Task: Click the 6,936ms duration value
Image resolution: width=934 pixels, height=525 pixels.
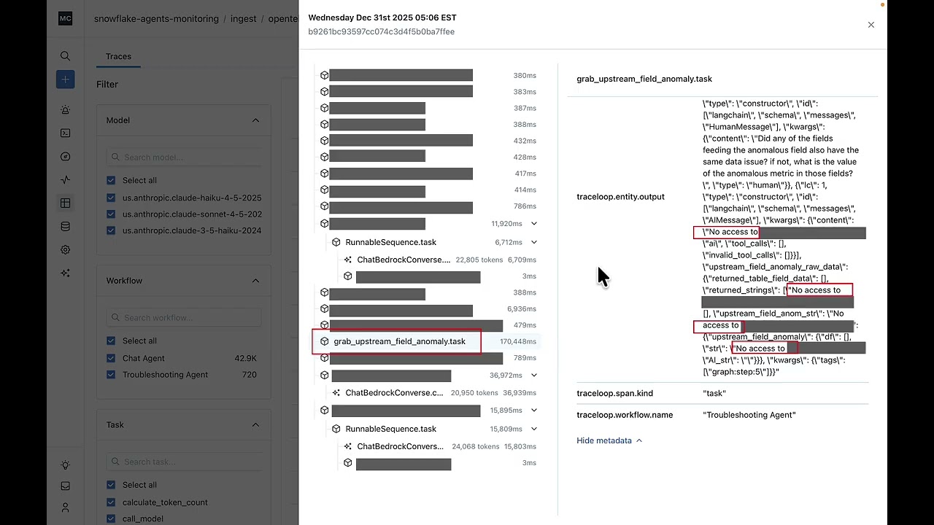Action: coord(522,309)
